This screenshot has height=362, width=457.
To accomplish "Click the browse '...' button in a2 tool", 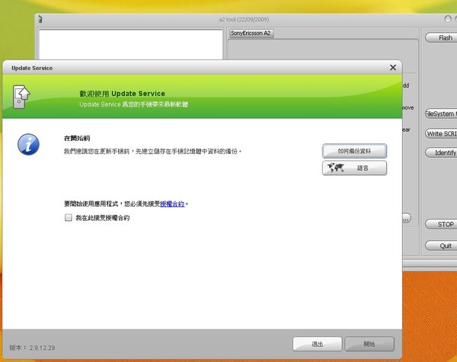I will [406, 218].
